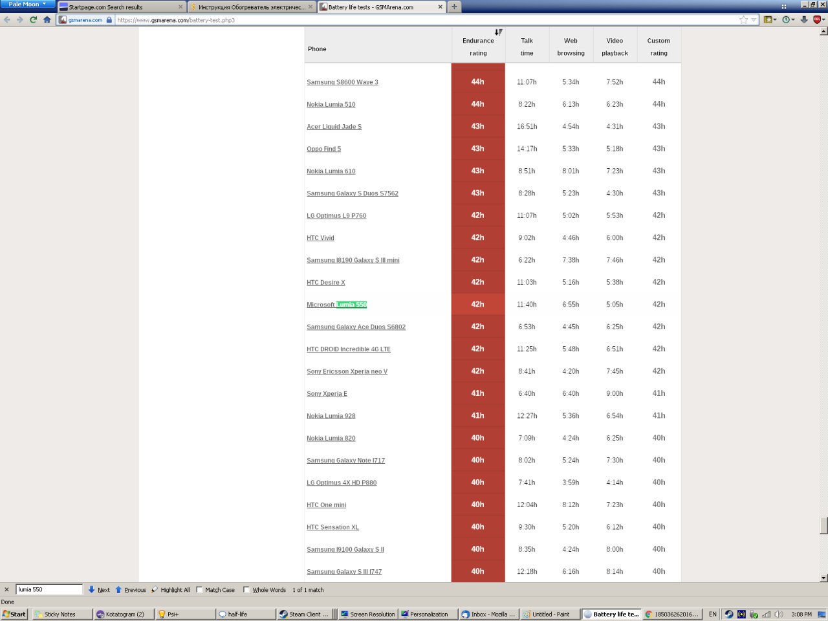The image size is (828, 621).
Task: Open the Microsoft Lumia 550 link
Action: (336, 305)
